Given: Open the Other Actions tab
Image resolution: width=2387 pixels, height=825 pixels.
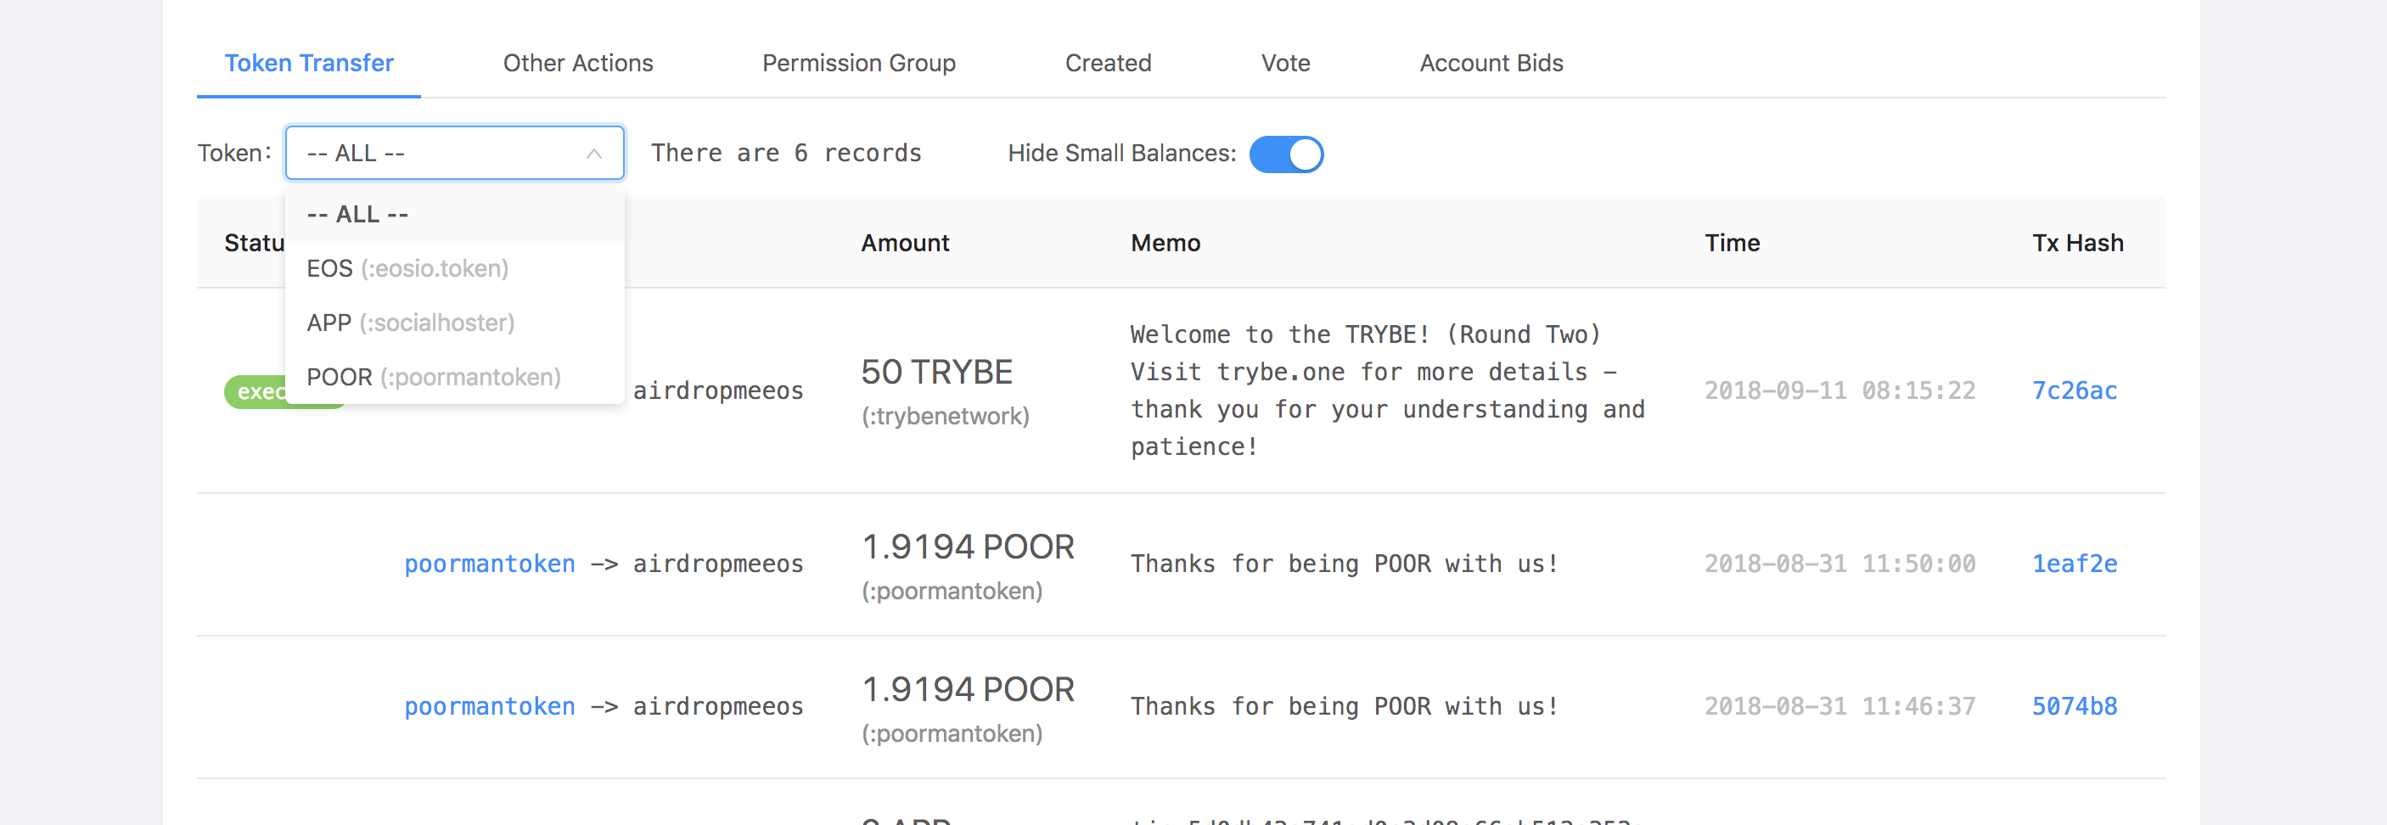Looking at the screenshot, I should [577, 63].
